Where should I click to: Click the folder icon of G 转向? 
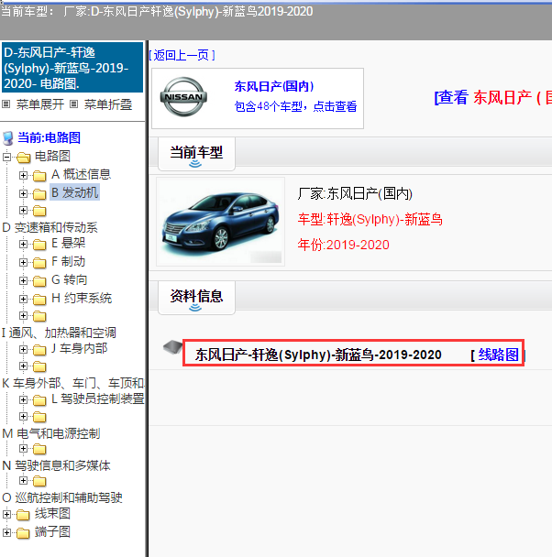(x=39, y=281)
